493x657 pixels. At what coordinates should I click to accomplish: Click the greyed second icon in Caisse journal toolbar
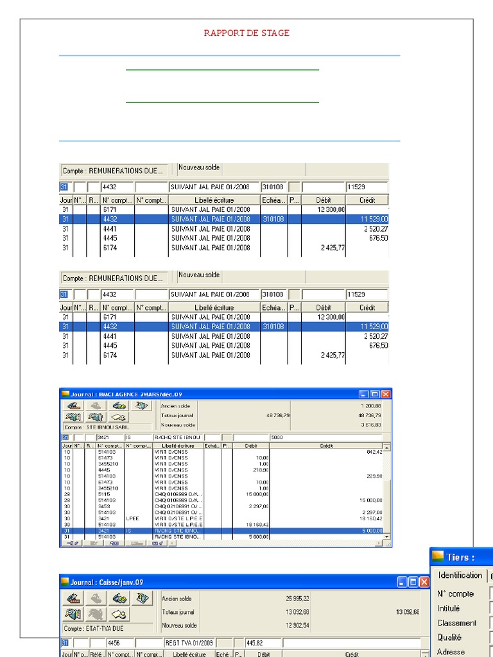click(96, 599)
